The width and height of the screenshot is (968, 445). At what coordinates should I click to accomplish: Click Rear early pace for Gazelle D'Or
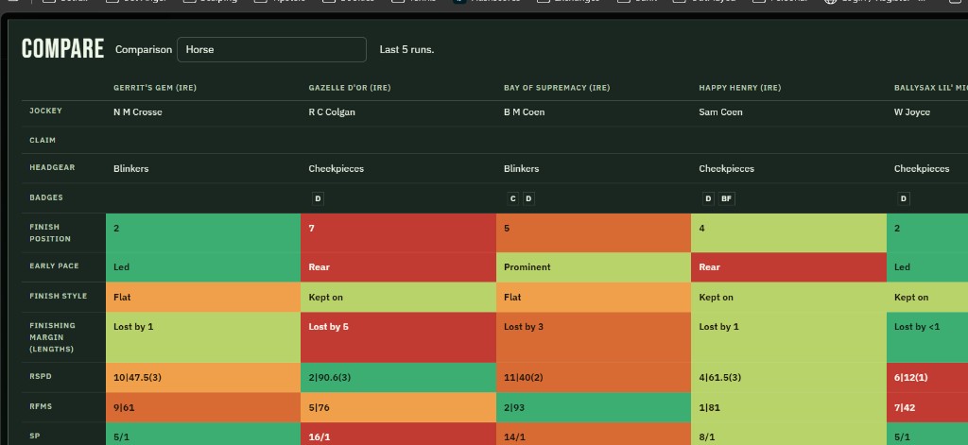tap(398, 267)
